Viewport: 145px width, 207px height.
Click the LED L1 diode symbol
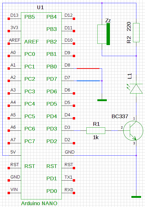pos(136,89)
